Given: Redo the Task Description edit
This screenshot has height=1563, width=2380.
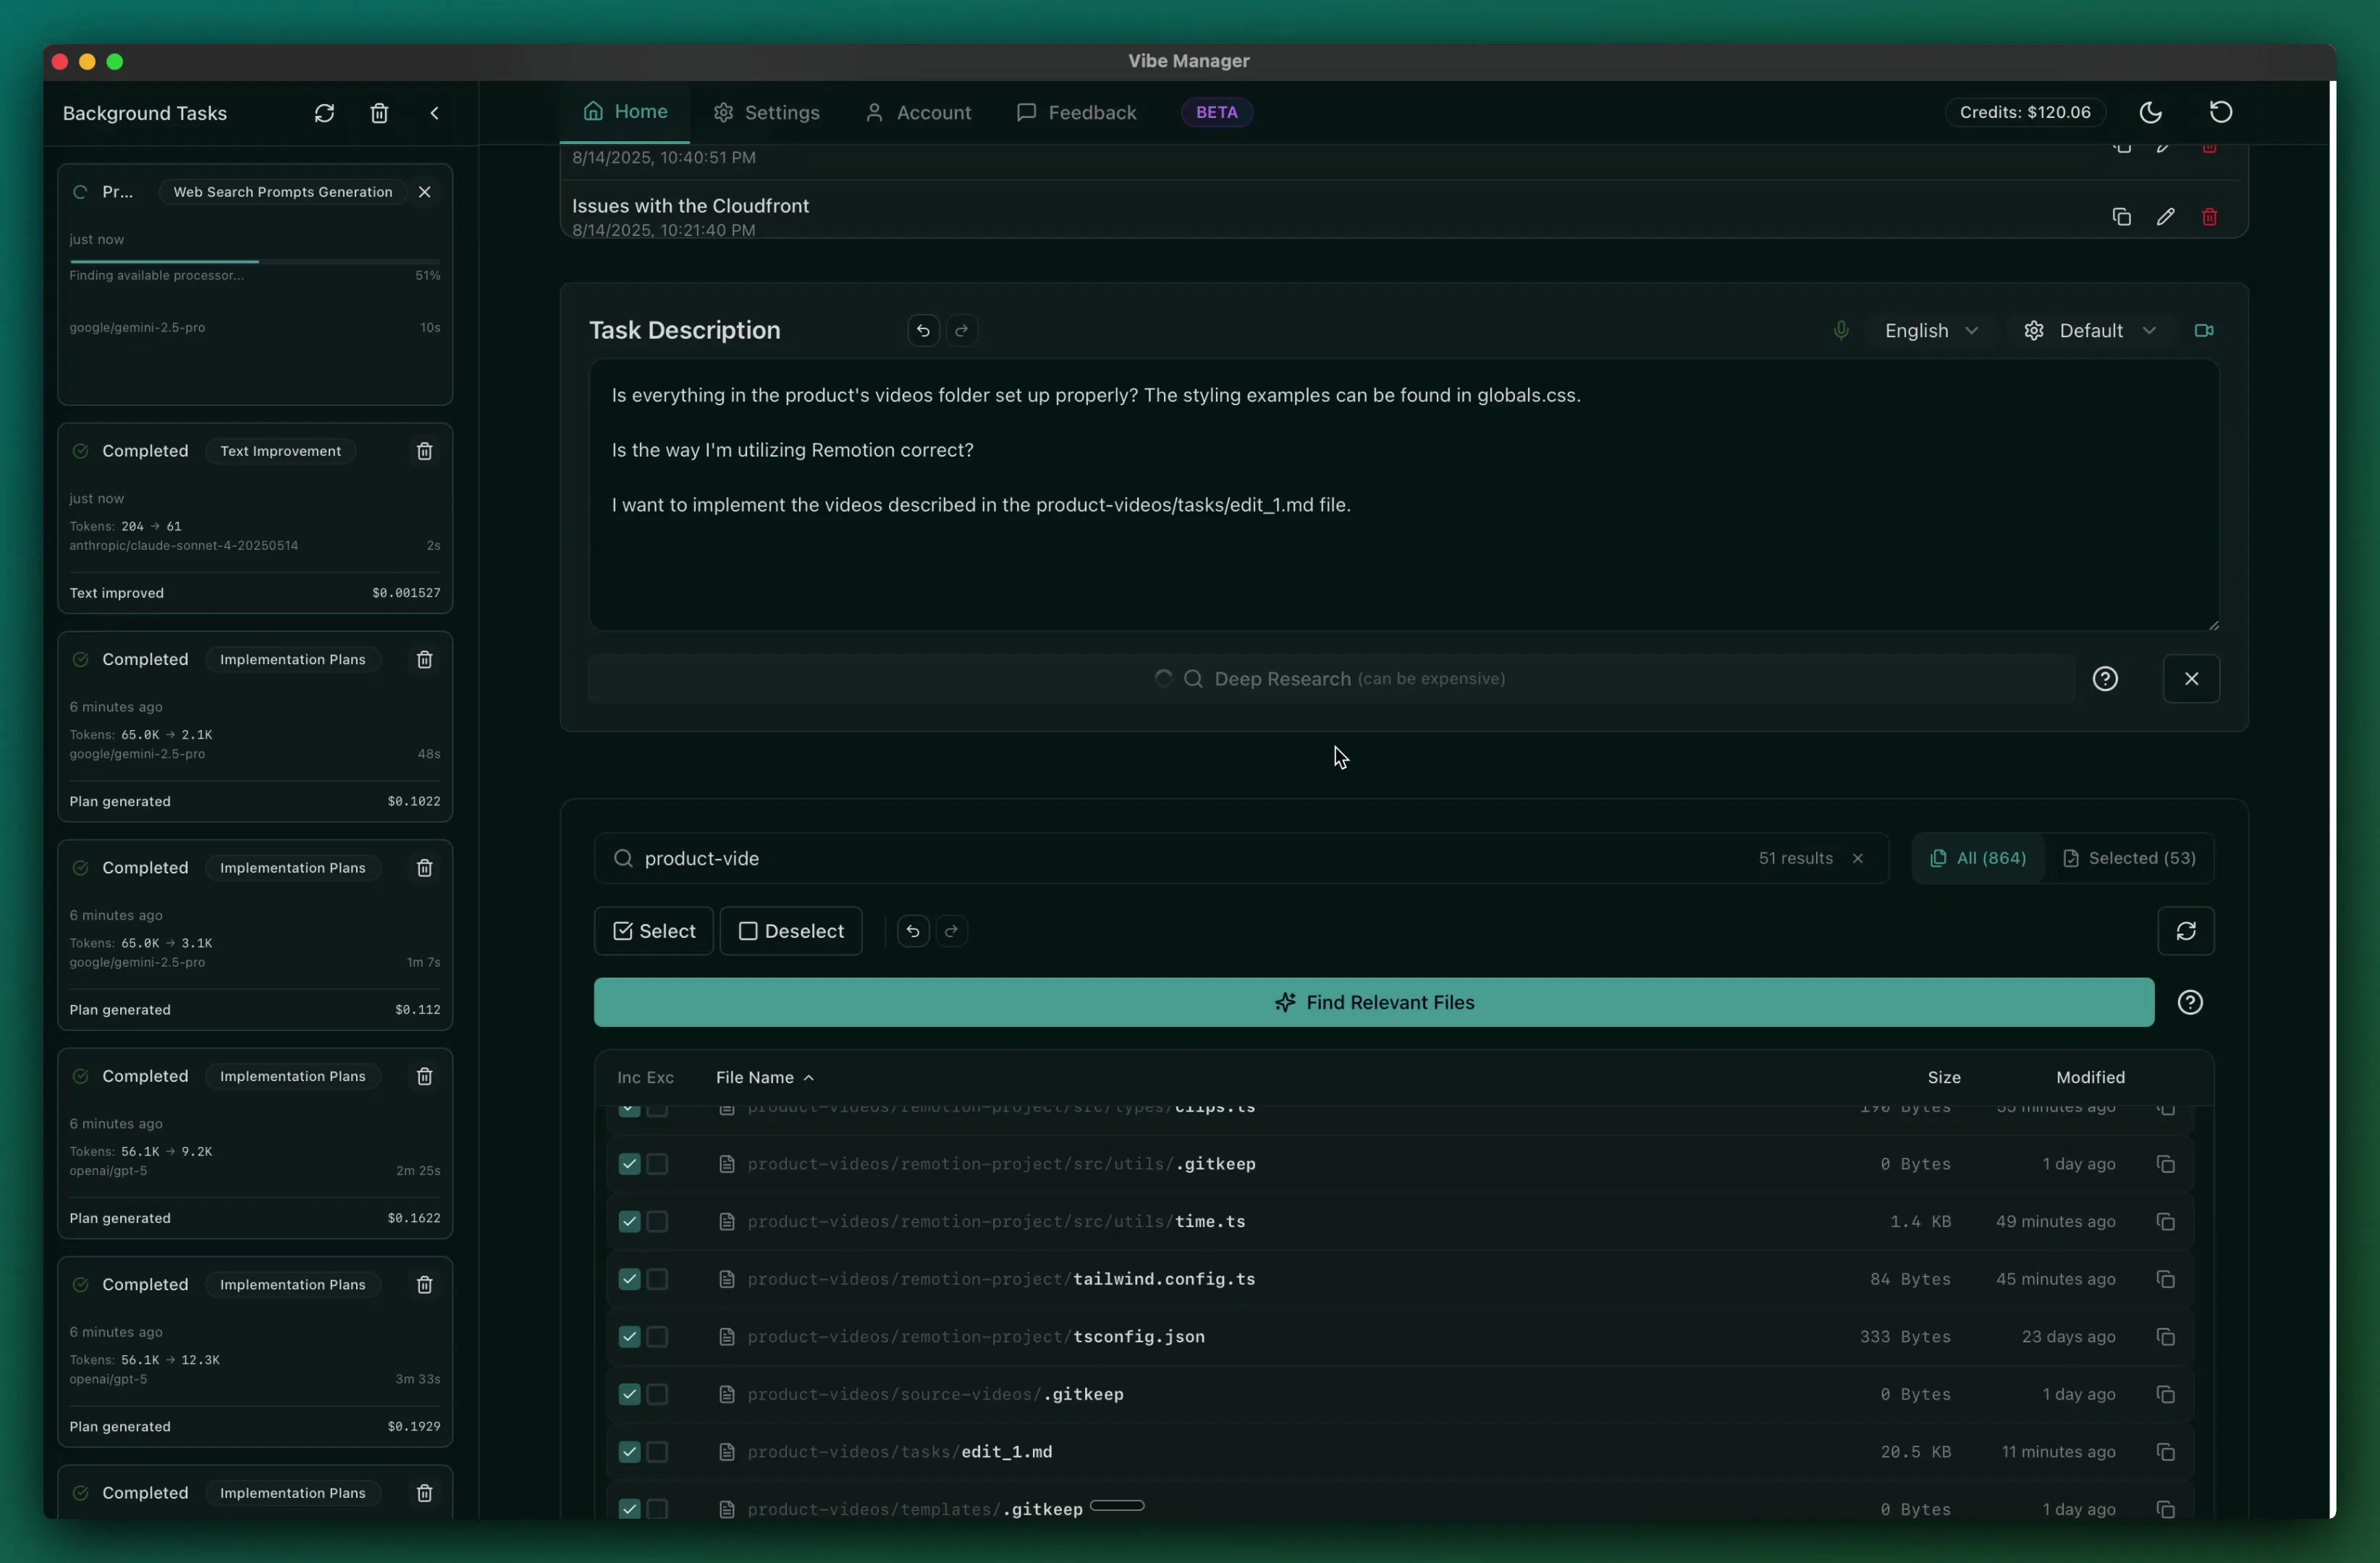Looking at the screenshot, I should 962,331.
